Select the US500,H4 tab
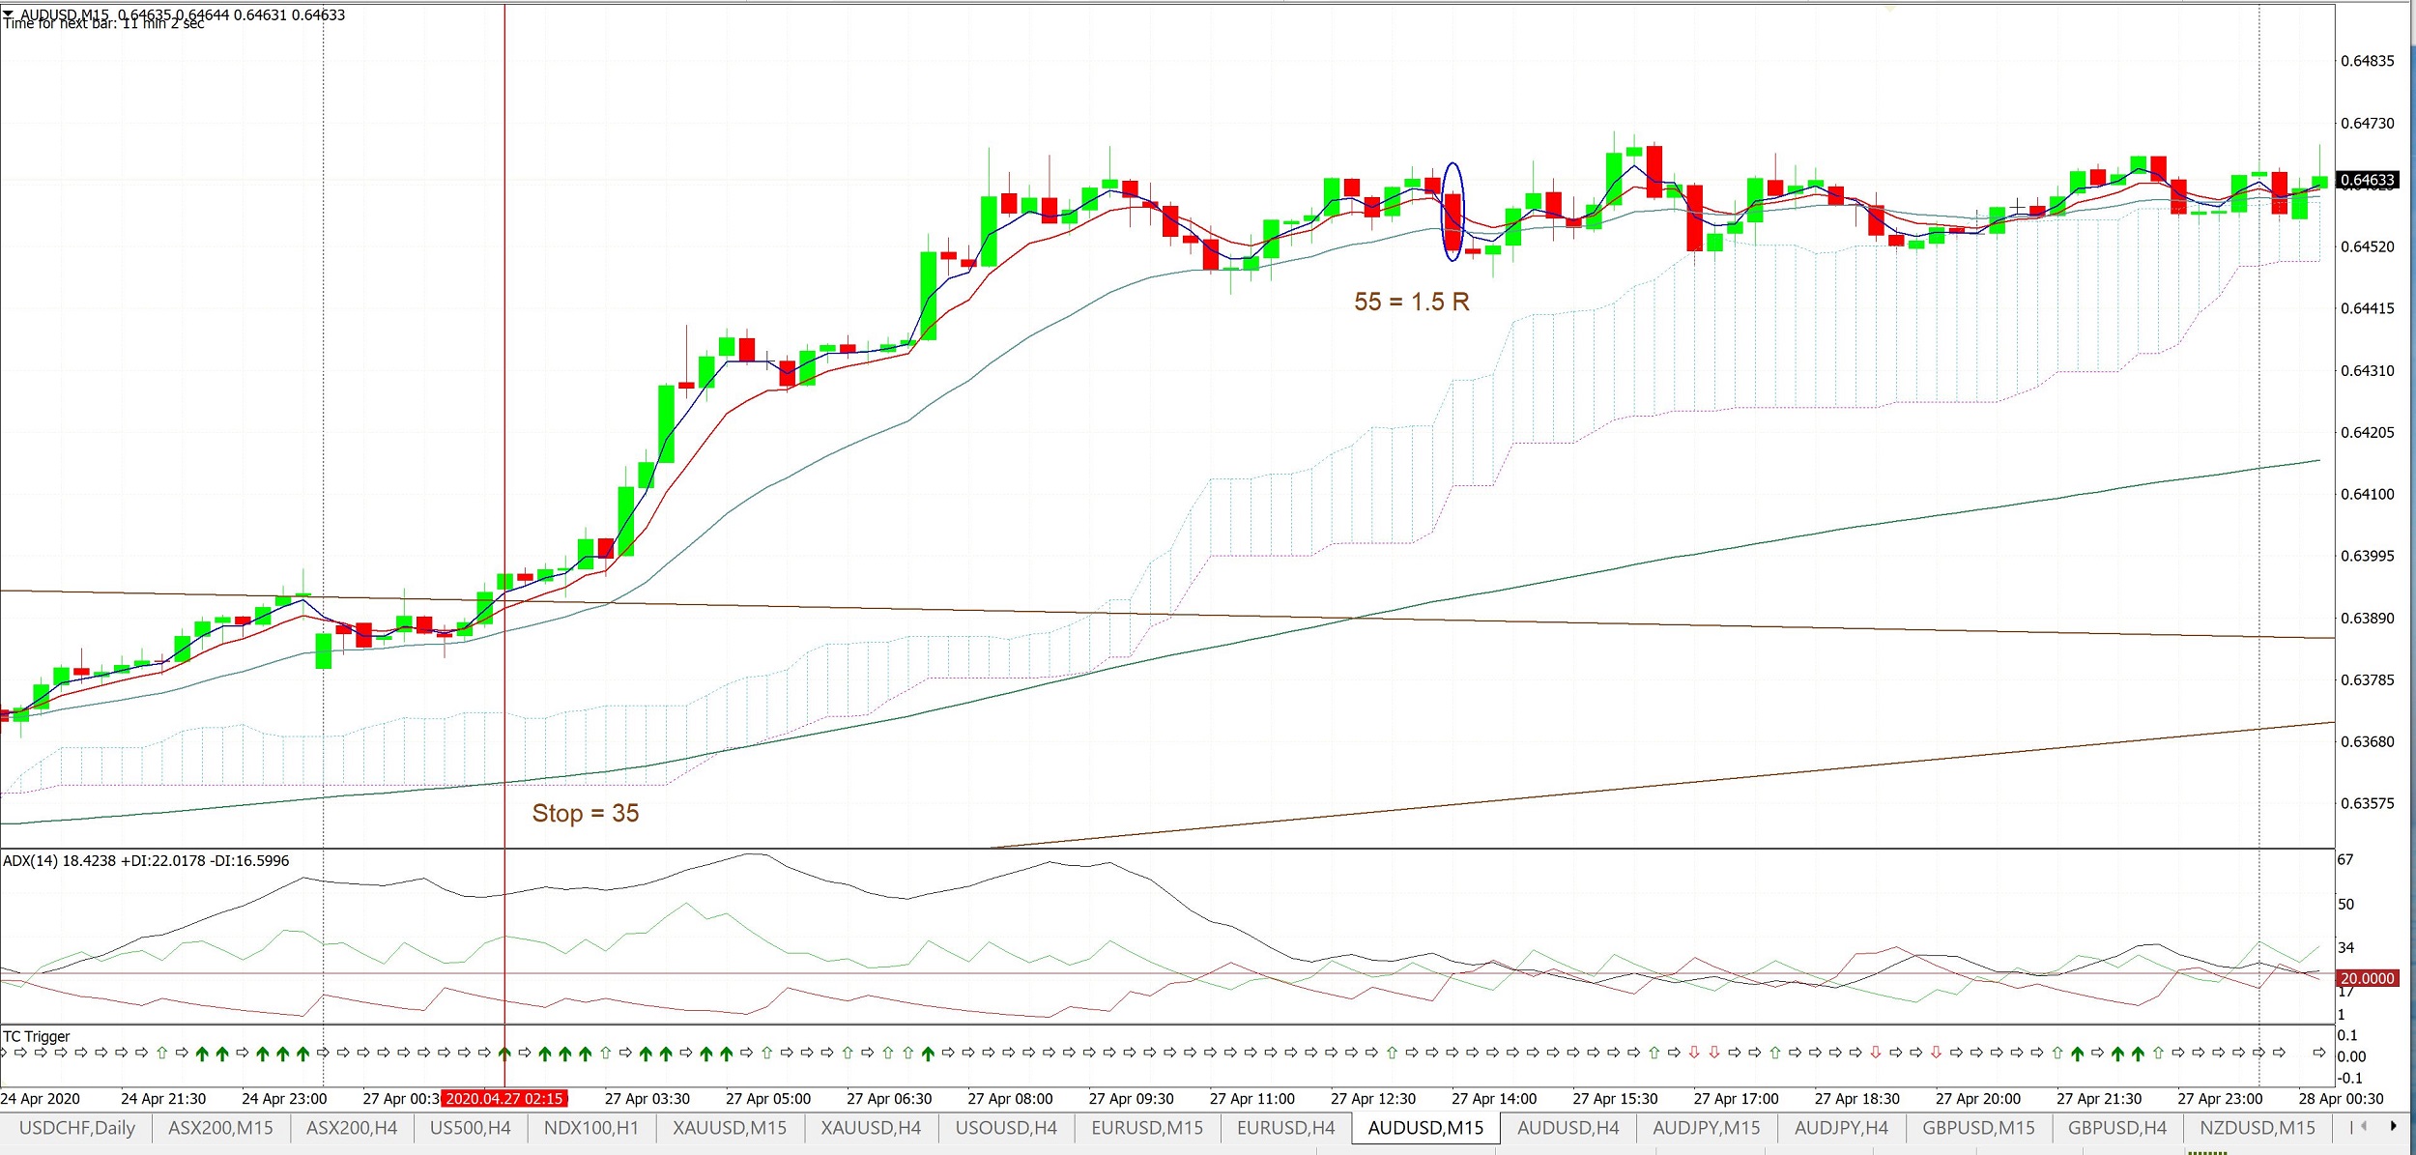 tap(470, 1128)
